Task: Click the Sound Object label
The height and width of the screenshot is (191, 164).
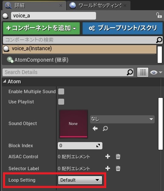Action: (23, 123)
